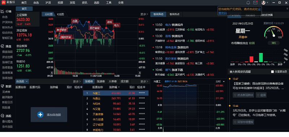Open the 工具 top menu
The width and height of the screenshot is (289, 137).
click(x=109, y=3)
